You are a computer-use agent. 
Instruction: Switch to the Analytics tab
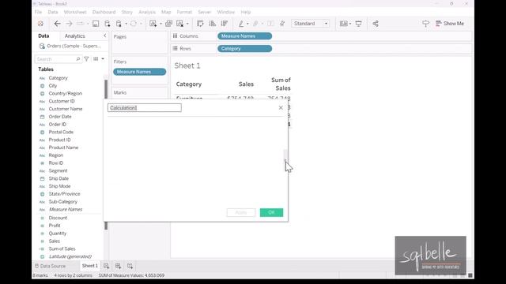click(x=75, y=36)
